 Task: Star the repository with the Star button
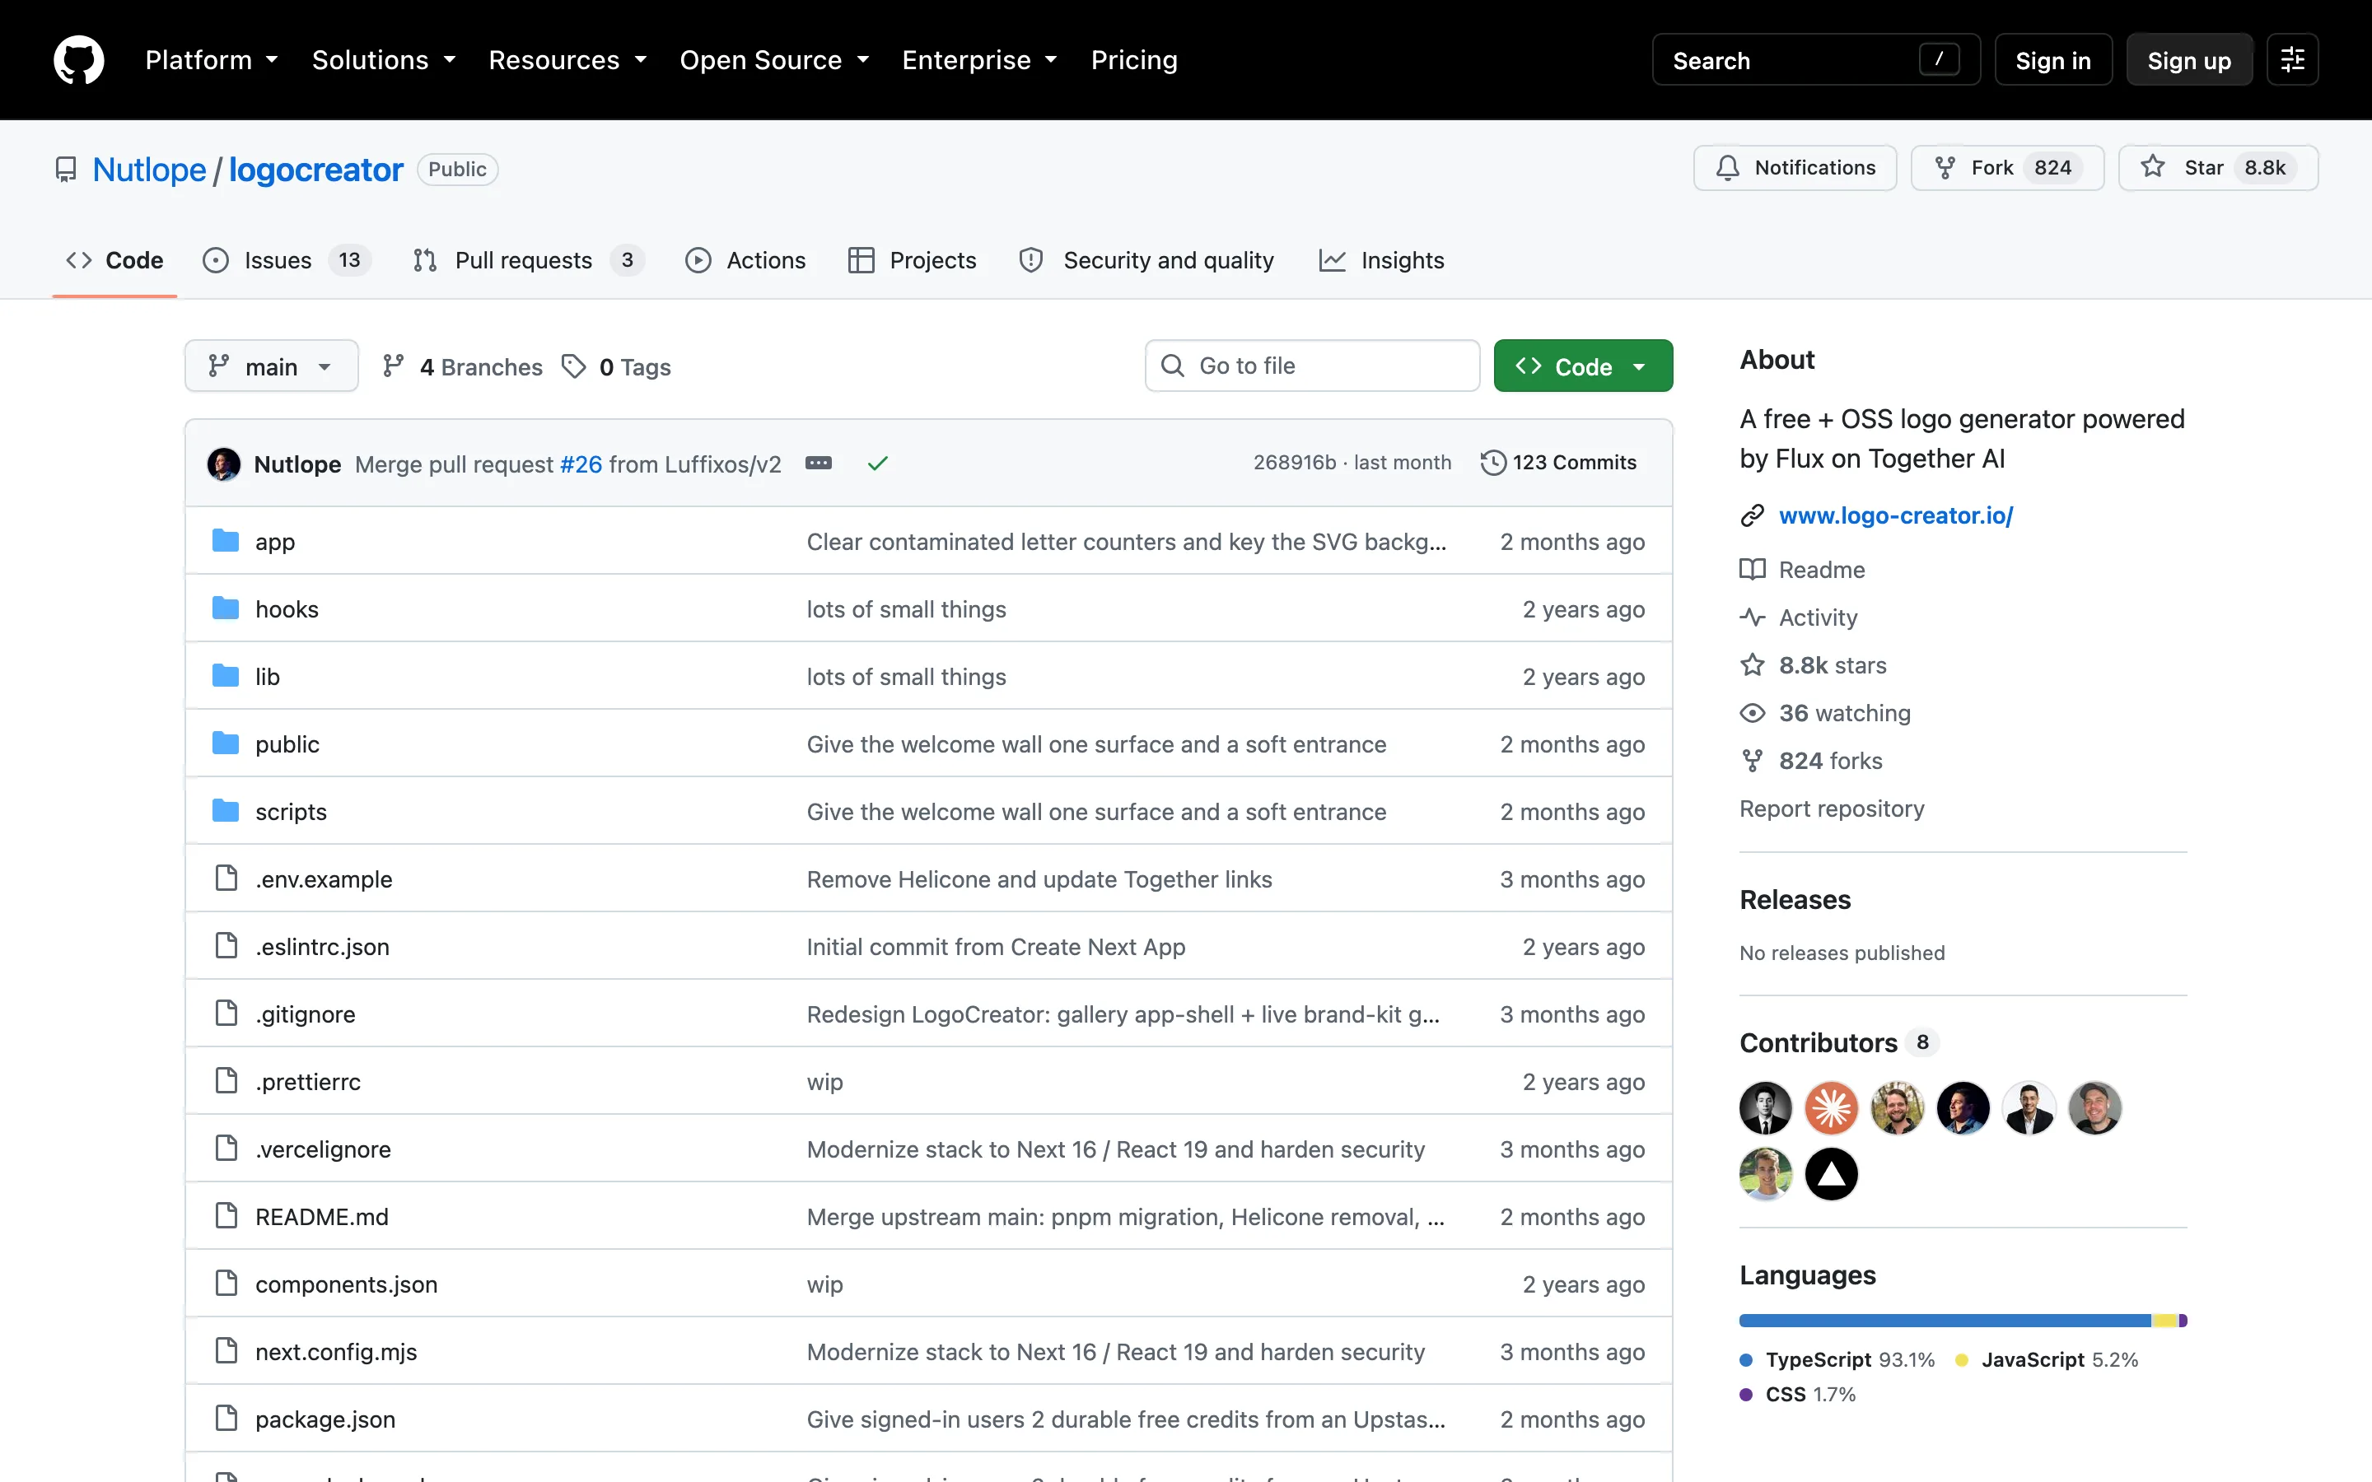[2218, 168]
